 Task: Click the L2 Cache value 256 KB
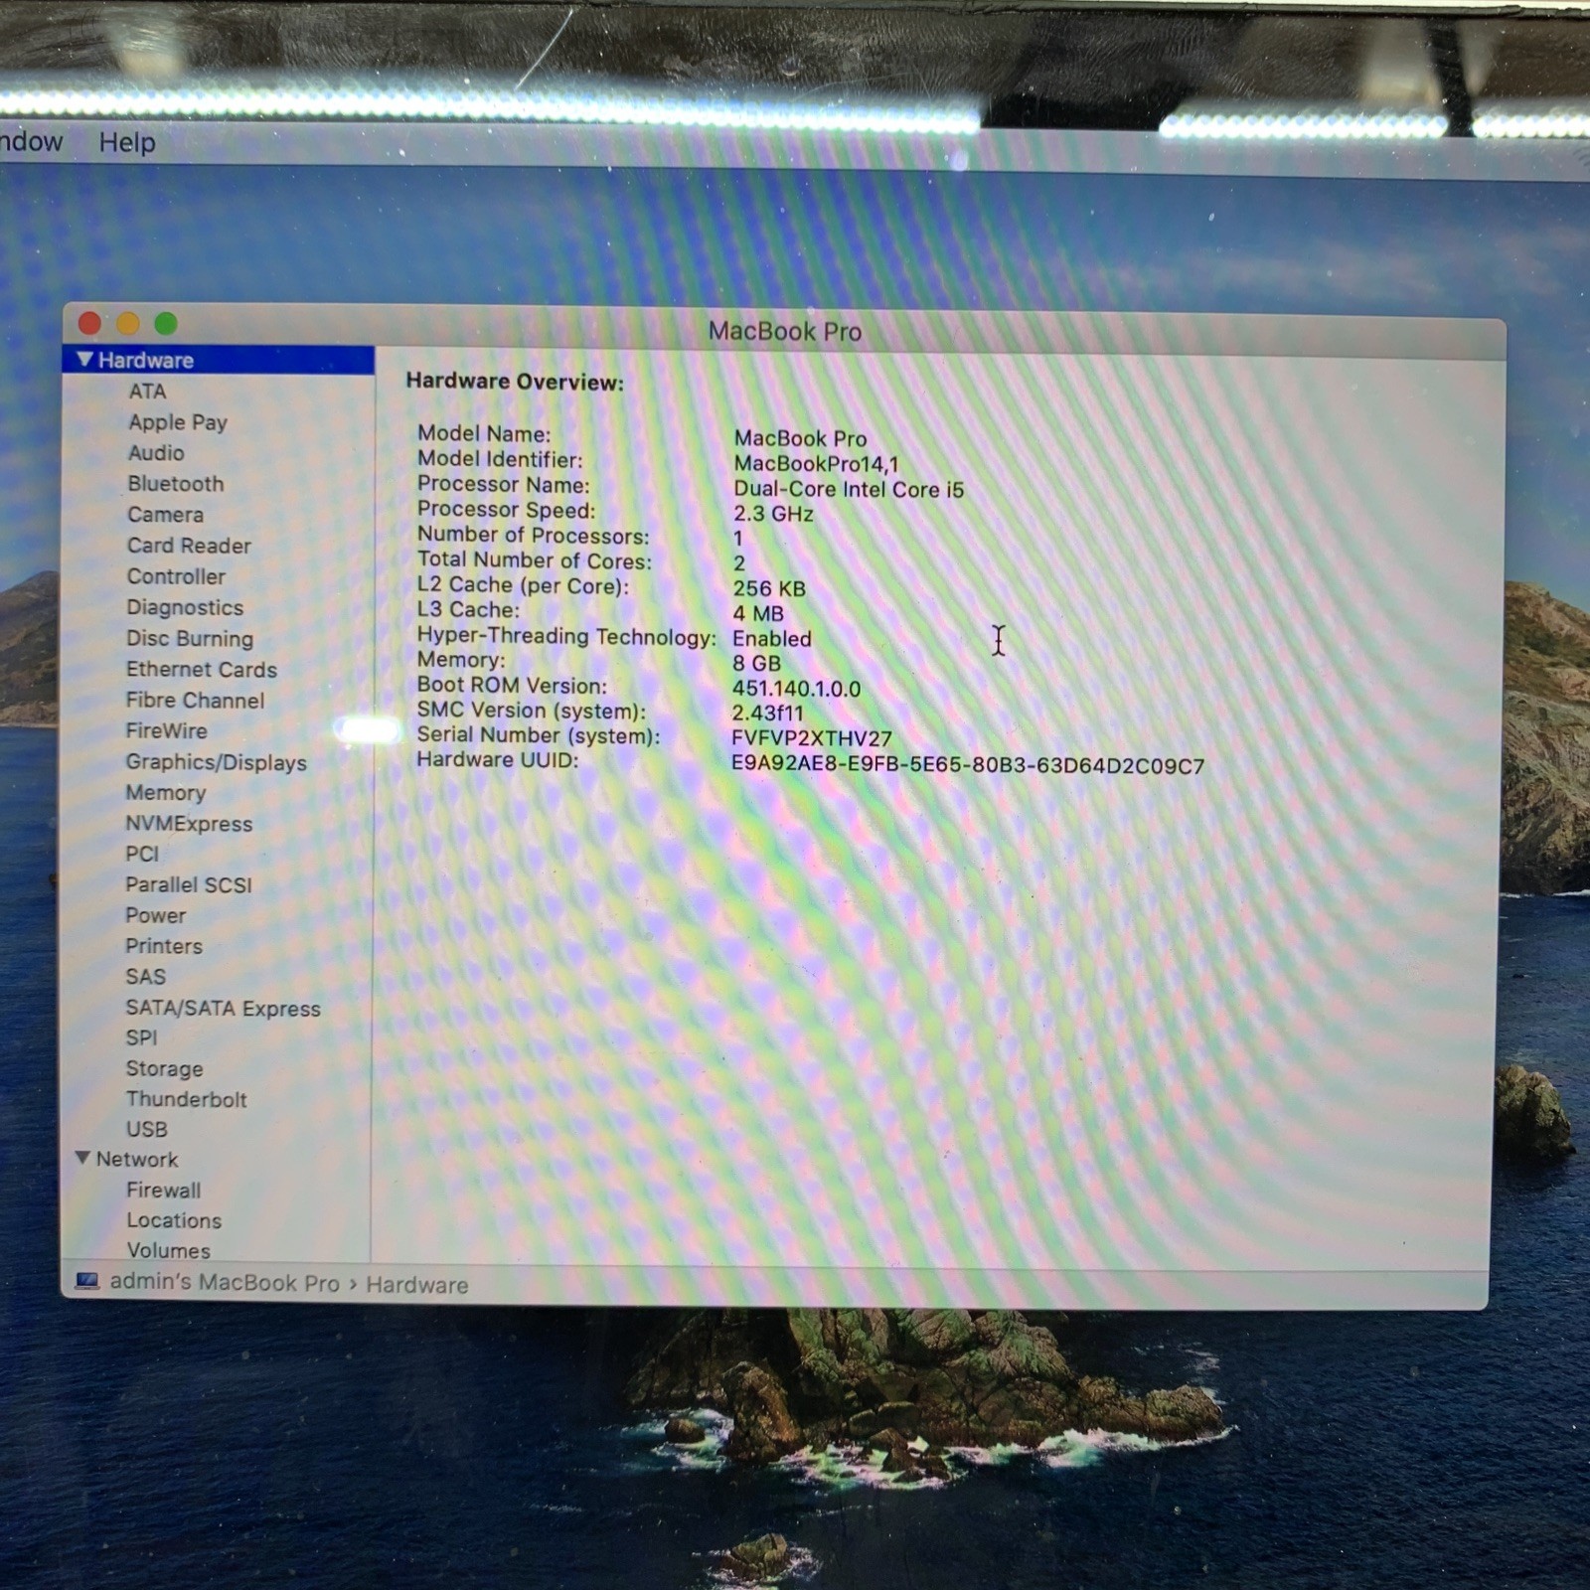[769, 588]
